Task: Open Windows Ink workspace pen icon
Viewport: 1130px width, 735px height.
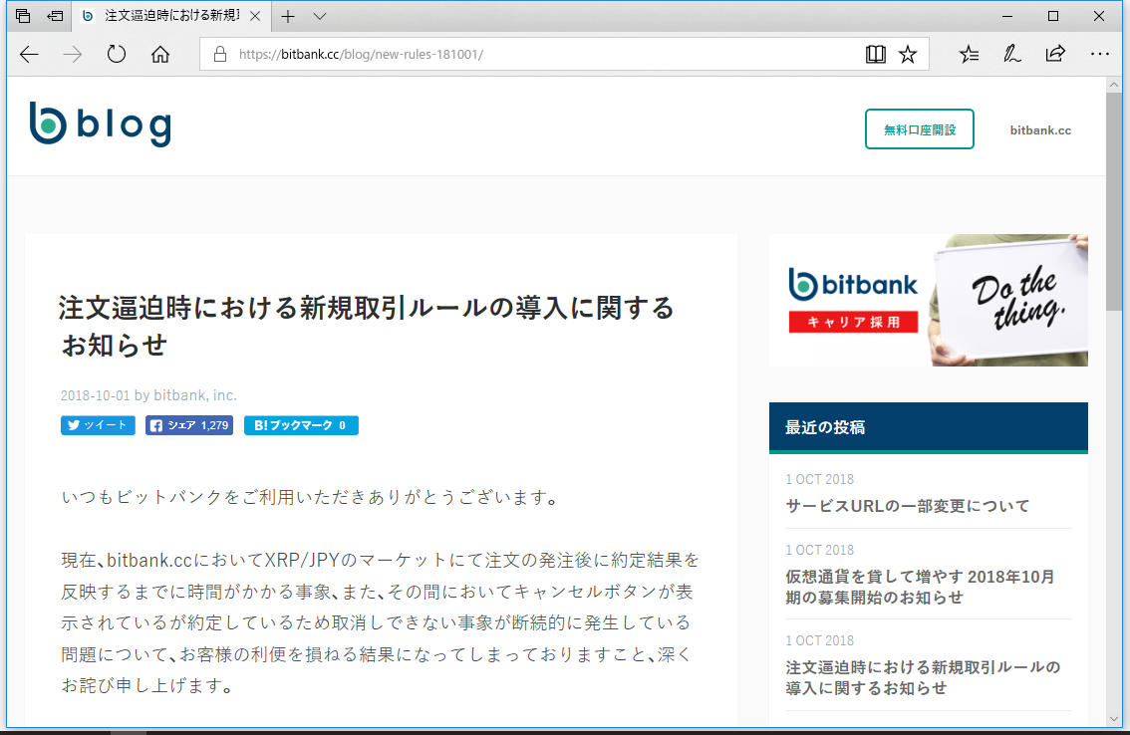Action: [x=1011, y=55]
